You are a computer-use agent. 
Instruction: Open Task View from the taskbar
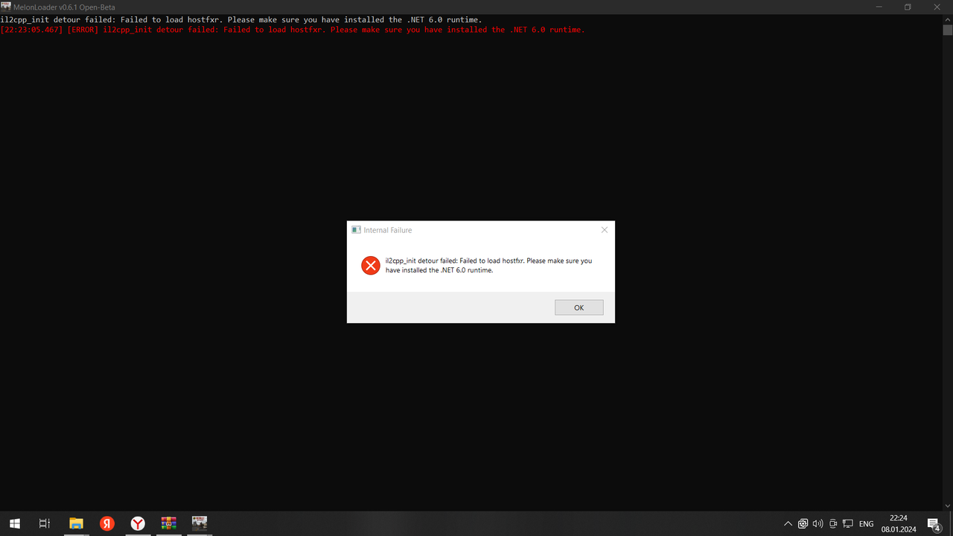(45, 523)
